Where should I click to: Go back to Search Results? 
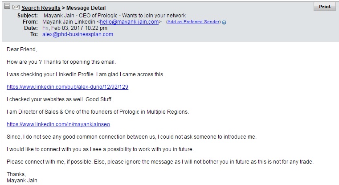pyautogui.click(x=41, y=8)
